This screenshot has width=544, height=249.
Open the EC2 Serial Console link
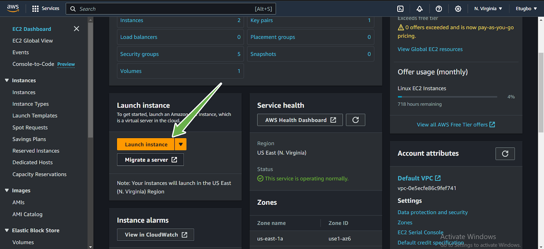pyautogui.click(x=420, y=232)
